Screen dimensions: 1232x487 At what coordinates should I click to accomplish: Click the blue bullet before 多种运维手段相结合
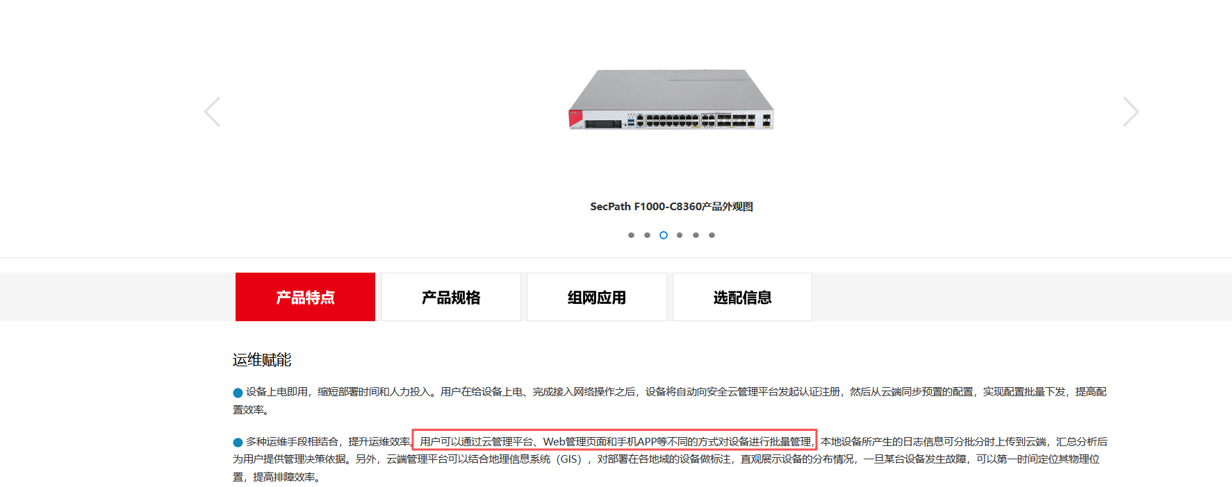click(x=238, y=443)
